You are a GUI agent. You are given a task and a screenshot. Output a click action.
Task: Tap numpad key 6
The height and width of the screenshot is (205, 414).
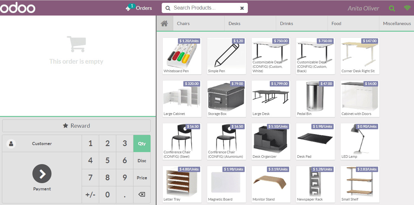pos(125,161)
